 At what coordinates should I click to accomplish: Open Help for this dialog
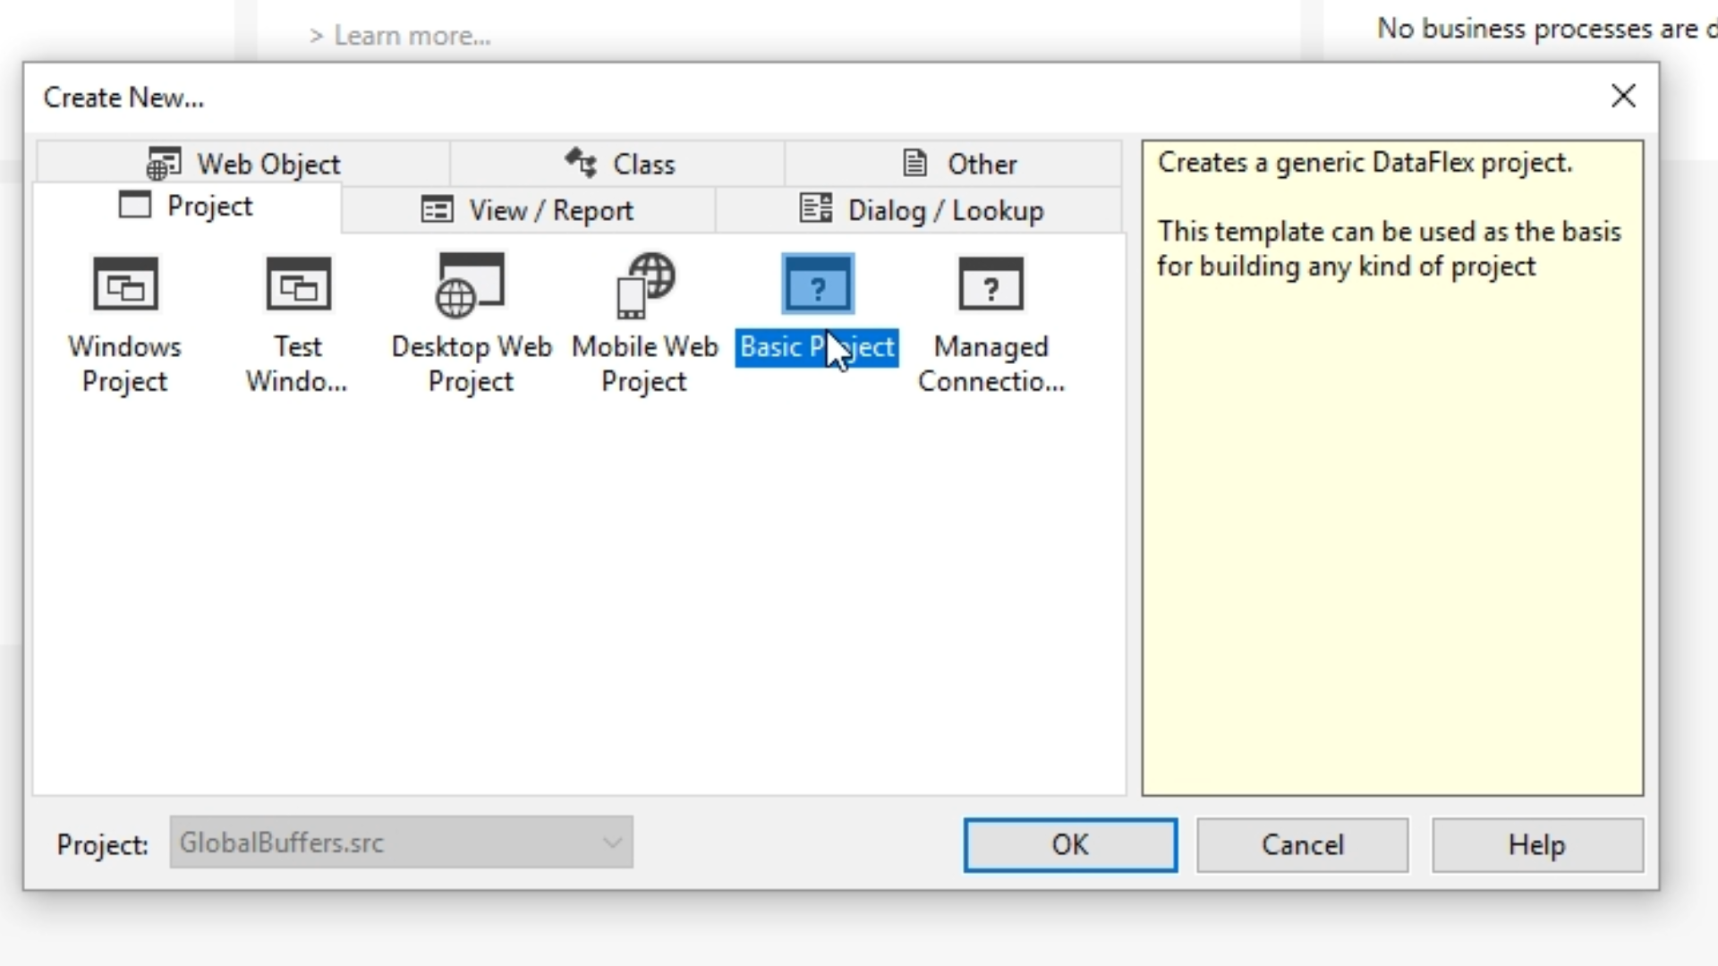pyautogui.click(x=1536, y=845)
